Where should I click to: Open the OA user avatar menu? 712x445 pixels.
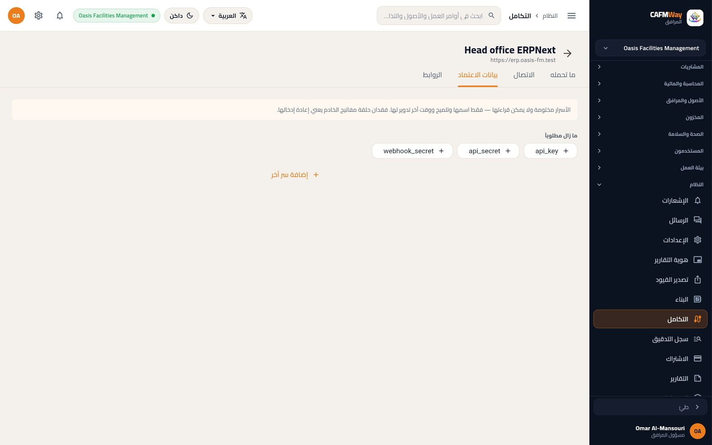click(16, 16)
